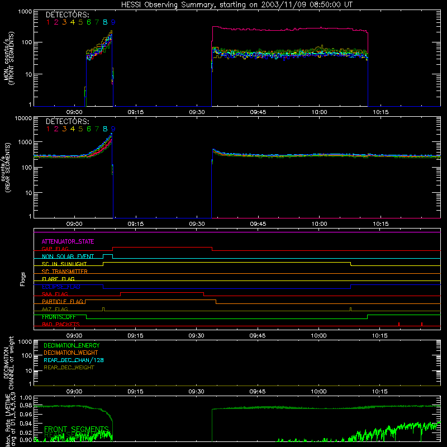Viewport: 447px width, 447px height.
Task: Choose detector 5 in rear segments legend
Action: pyautogui.click(x=80, y=129)
